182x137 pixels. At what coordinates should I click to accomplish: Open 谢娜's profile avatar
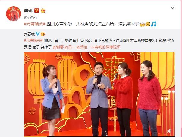(x=14, y=14)
